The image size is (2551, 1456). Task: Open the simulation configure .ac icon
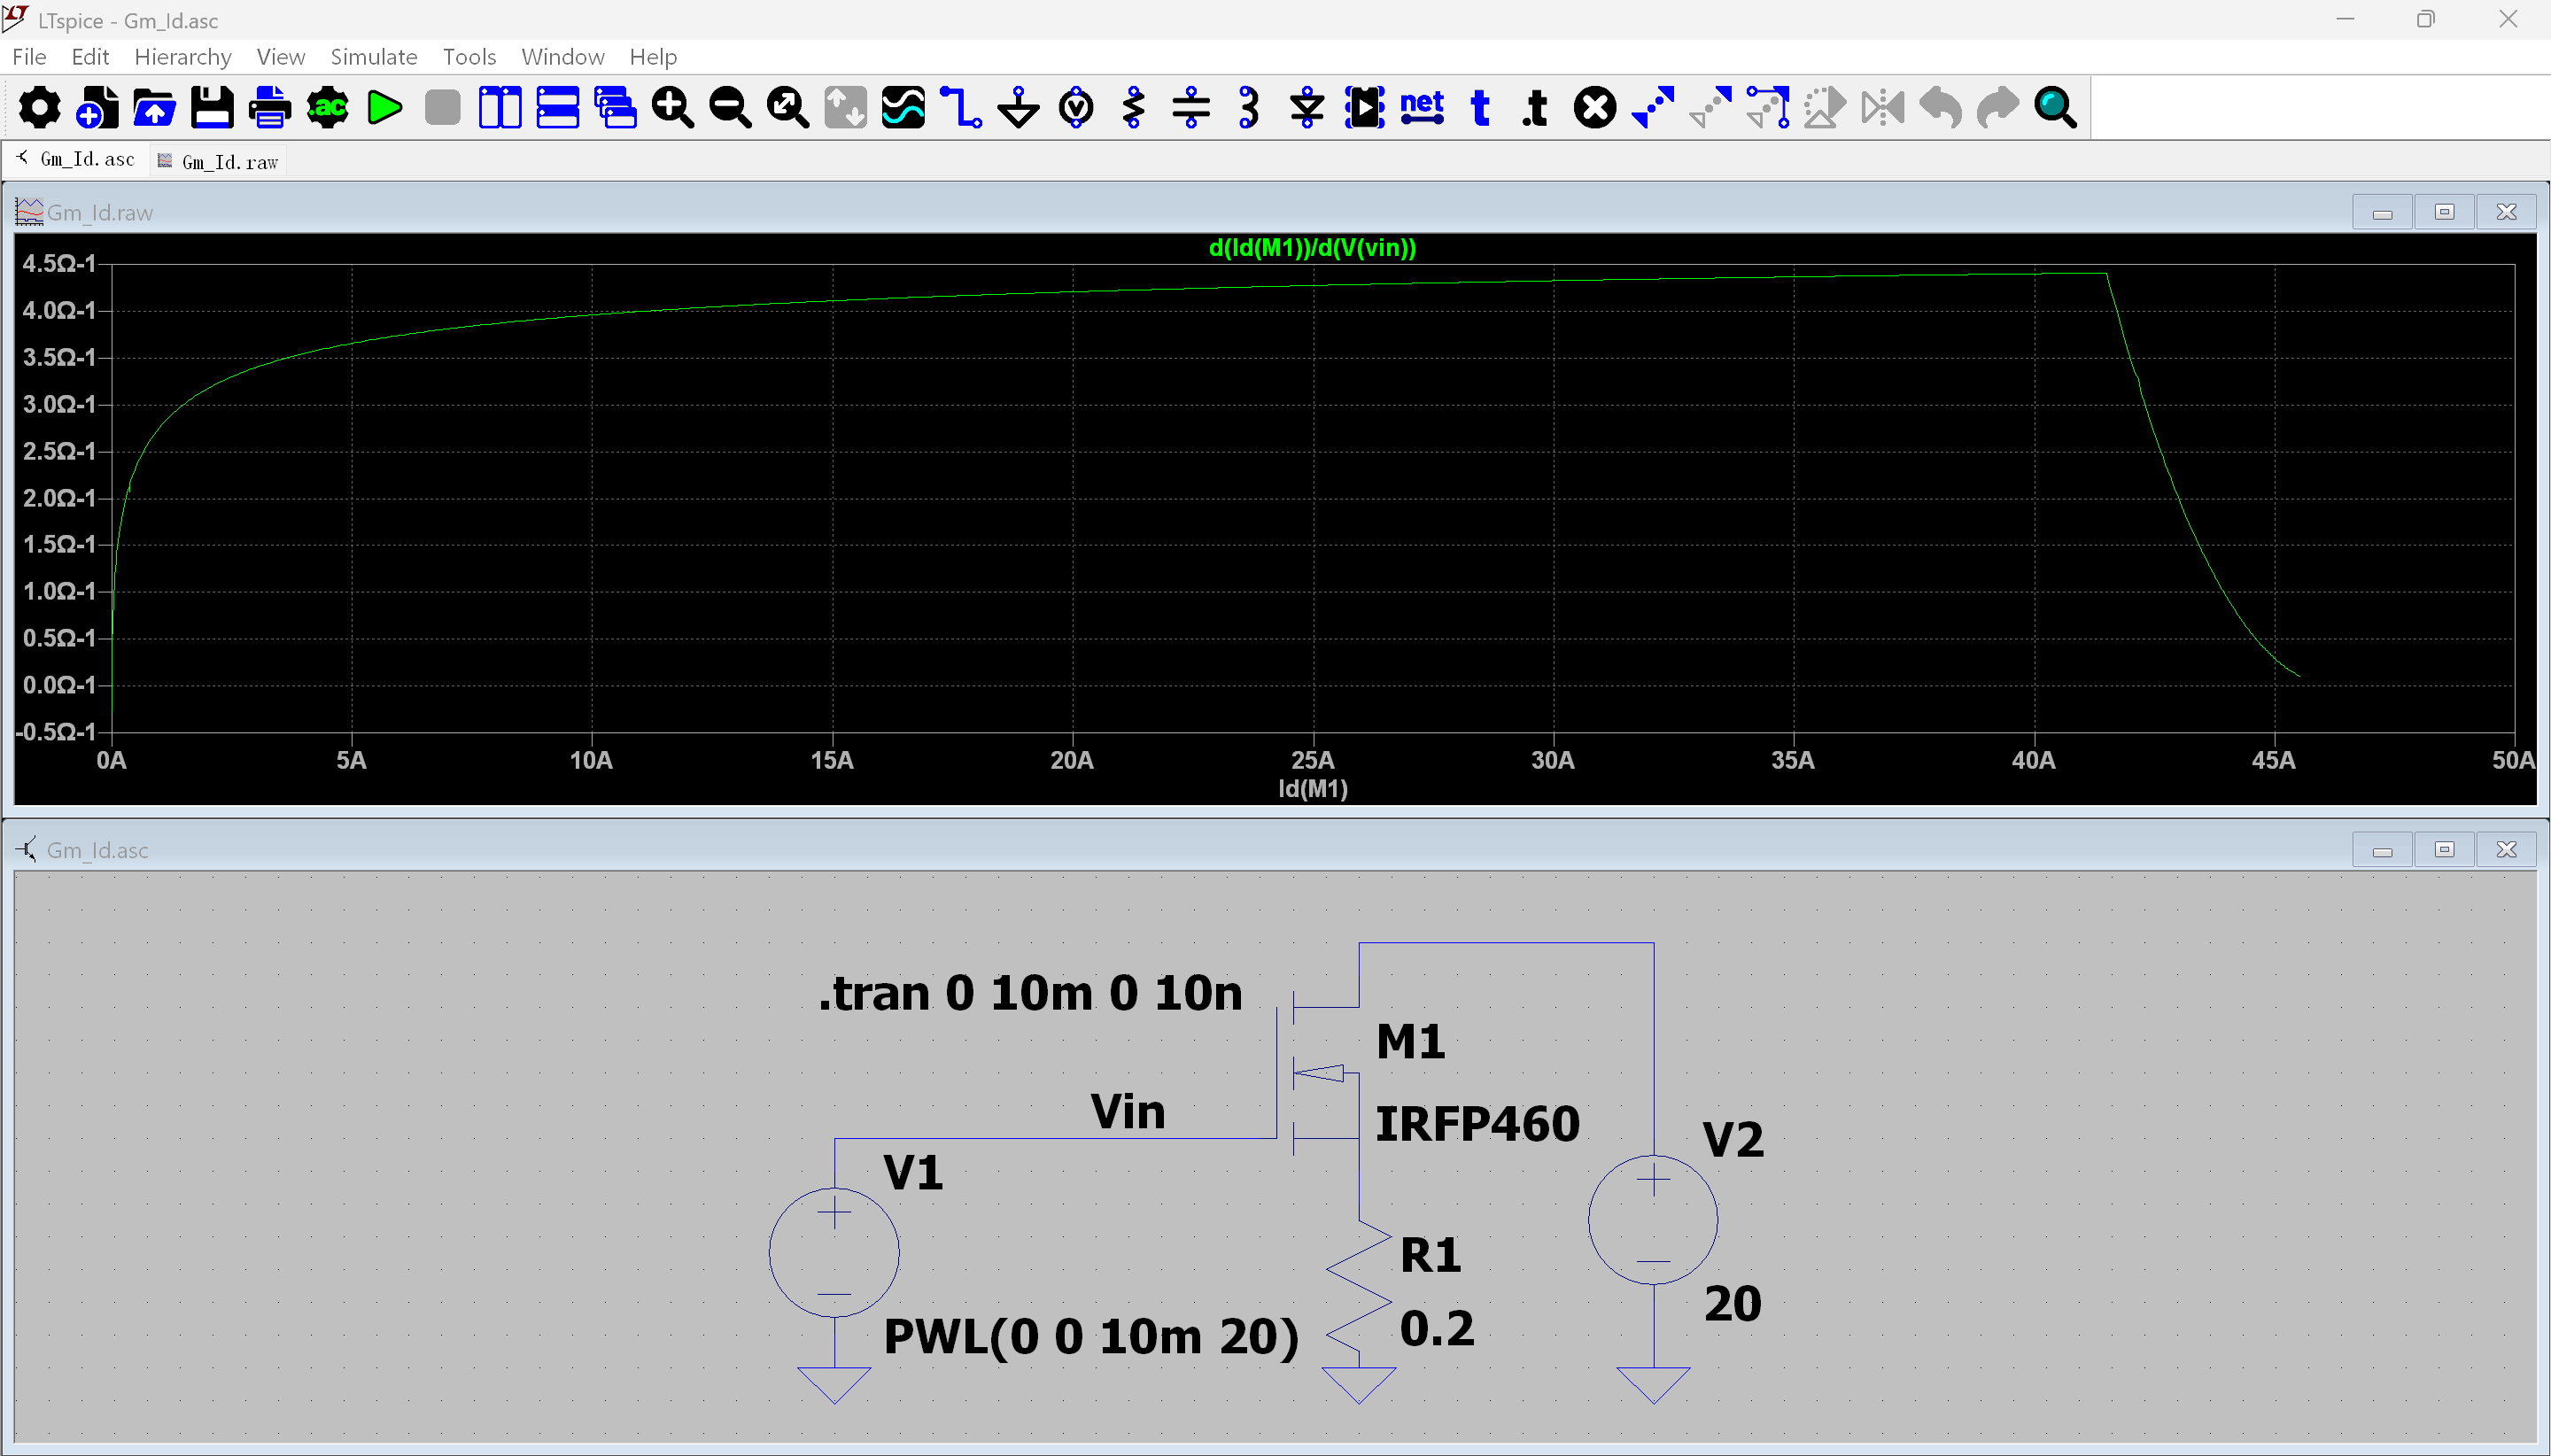327,107
